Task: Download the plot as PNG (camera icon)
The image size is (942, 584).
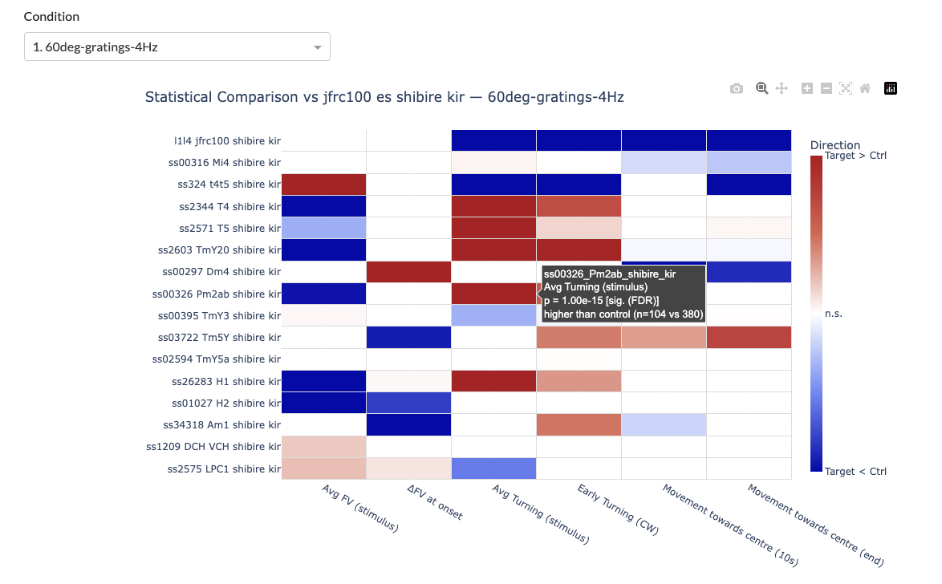Action: coord(737,89)
